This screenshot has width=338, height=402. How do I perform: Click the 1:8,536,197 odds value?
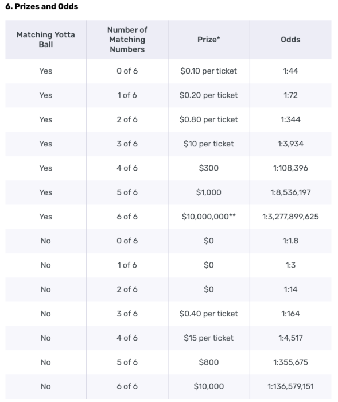(x=290, y=192)
